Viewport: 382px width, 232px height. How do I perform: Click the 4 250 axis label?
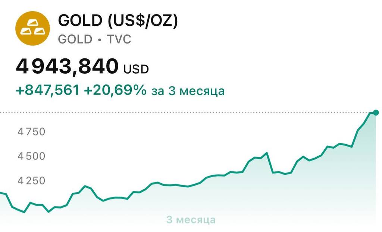pos(31,180)
